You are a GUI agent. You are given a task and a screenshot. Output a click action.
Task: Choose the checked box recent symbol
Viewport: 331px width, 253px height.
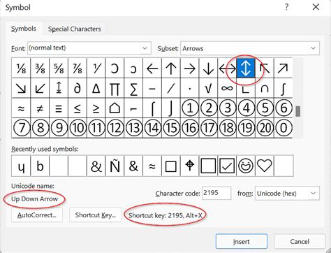click(x=227, y=166)
